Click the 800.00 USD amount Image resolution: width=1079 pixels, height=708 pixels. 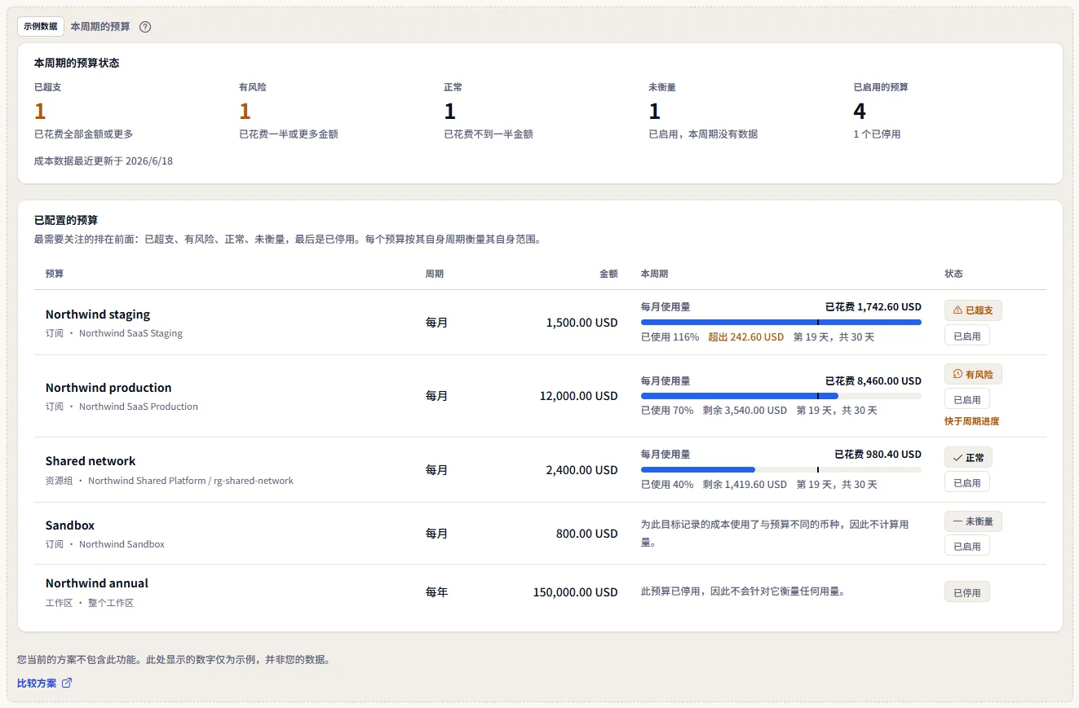587,534
